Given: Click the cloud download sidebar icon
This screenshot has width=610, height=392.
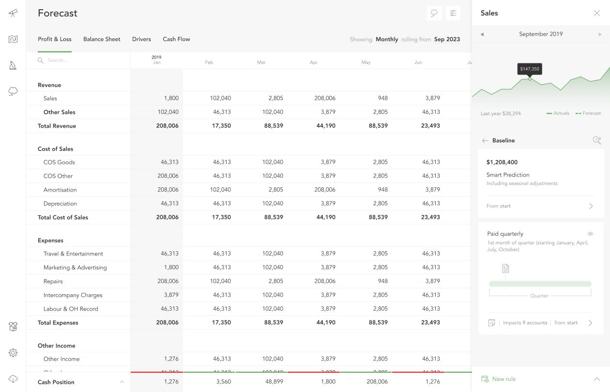Looking at the screenshot, I should tap(13, 379).
